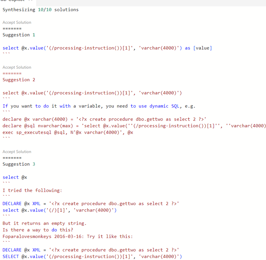Click the 'Suggestion 2' heading
The width and height of the screenshot is (266, 260).
(x=19, y=80)
